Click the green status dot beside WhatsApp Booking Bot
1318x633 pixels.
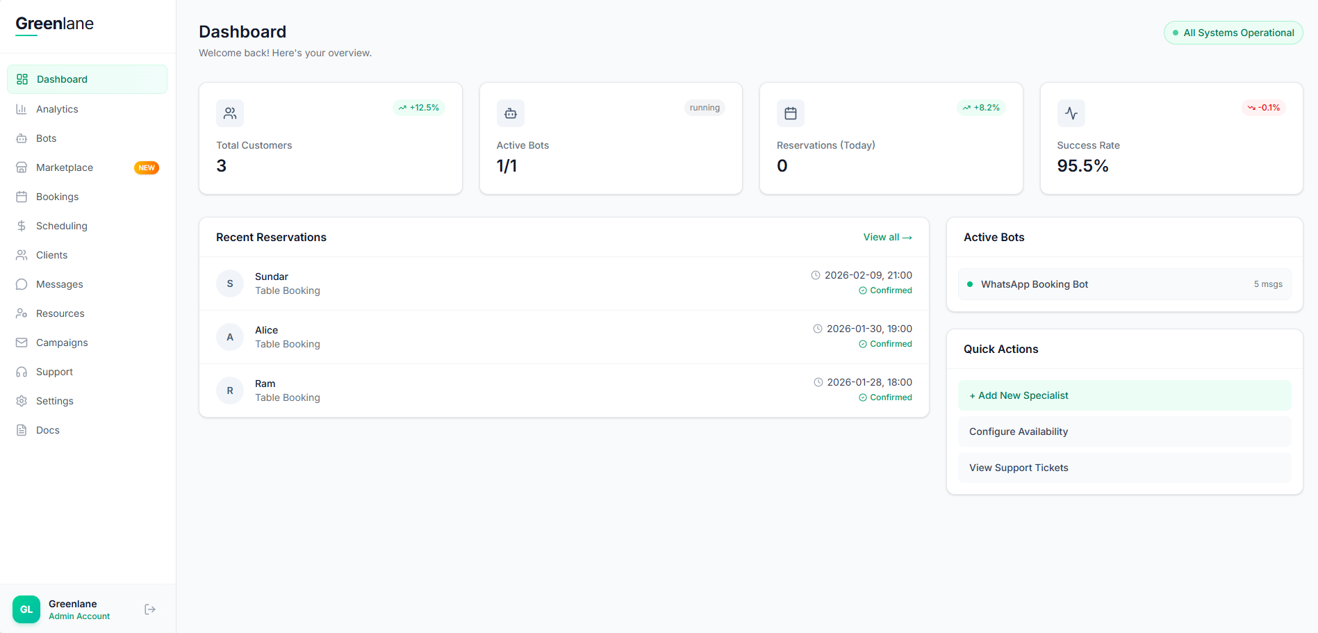tap(970, 283)
